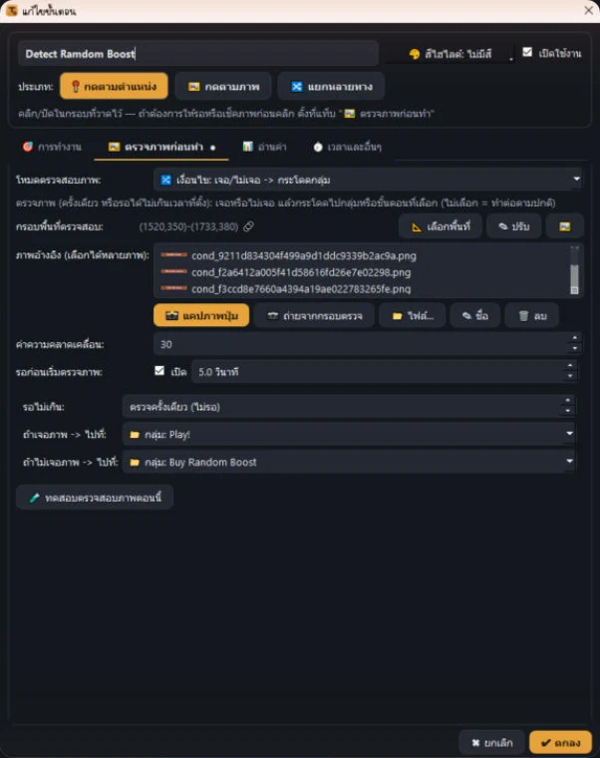The image size is (600, 758).
Task: Open the image check mode dropdown
Action: pyautogui.click(x=368, y=180)
